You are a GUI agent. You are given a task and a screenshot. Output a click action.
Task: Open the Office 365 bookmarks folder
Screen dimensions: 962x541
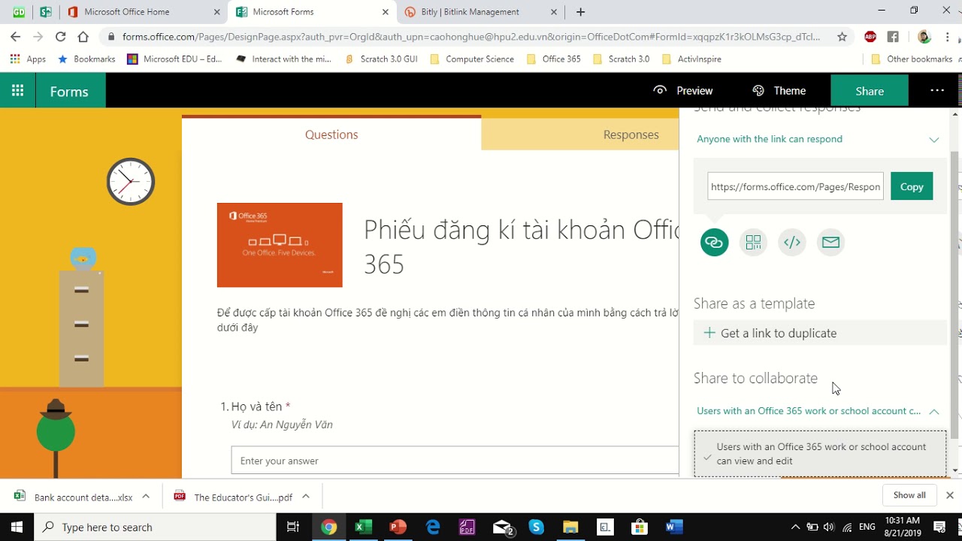[x=554, y=59]
